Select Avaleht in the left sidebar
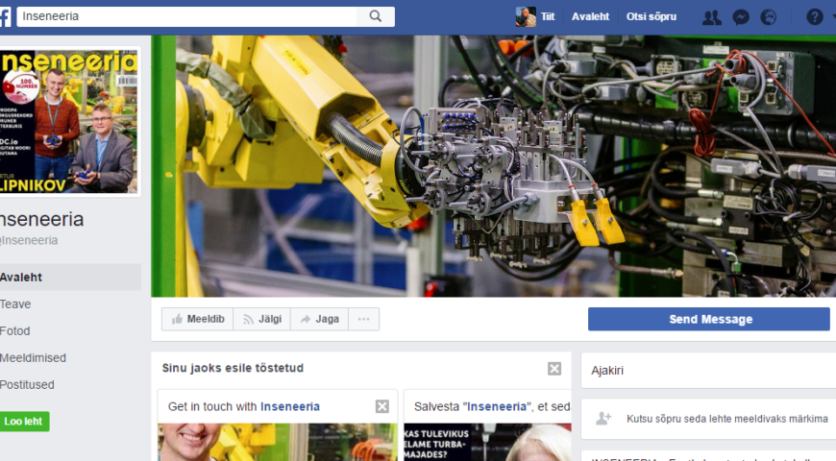This screenshot has height=461, width=836. point(70,278)
